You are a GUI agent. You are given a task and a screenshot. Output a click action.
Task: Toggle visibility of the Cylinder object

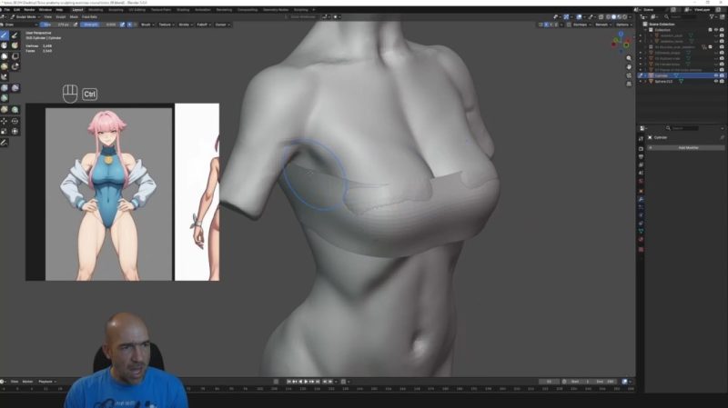pyautogui.click(x=714, y=75)
